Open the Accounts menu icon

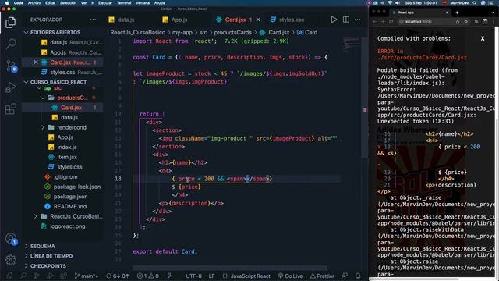tap(11, 239)
